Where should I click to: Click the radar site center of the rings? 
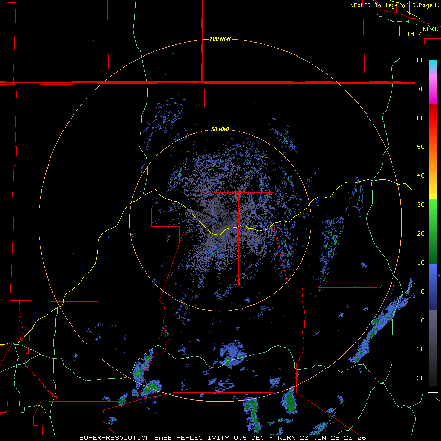(x=220, y=220)
